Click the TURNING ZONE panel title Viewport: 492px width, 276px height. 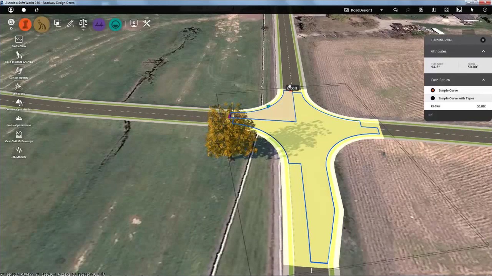(x=442, y=40)
